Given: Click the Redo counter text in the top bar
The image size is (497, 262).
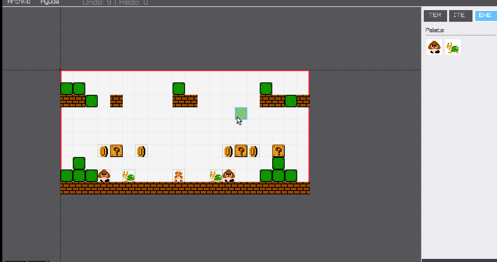Looking at the screenshot, I should [134, 2].
